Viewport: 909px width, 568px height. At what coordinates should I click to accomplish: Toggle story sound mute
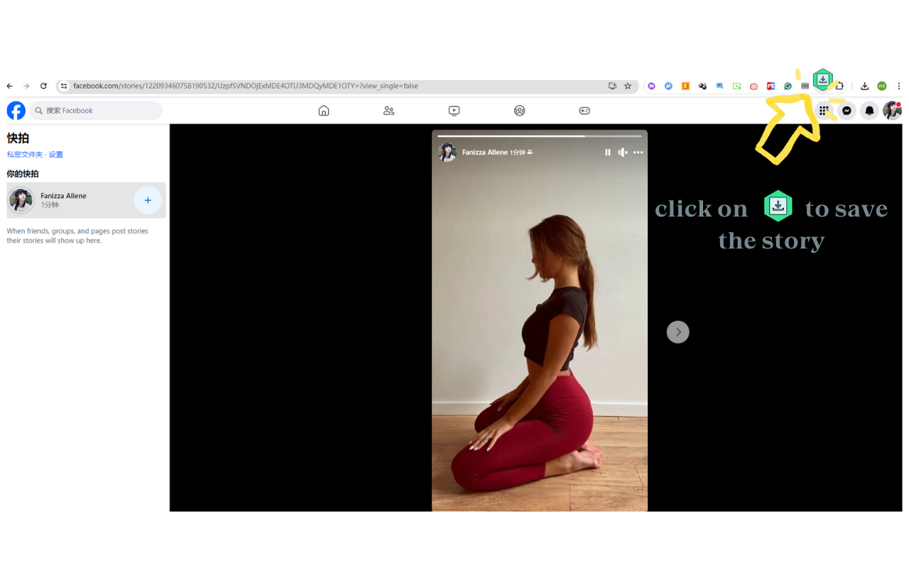[x=623, y=153]
